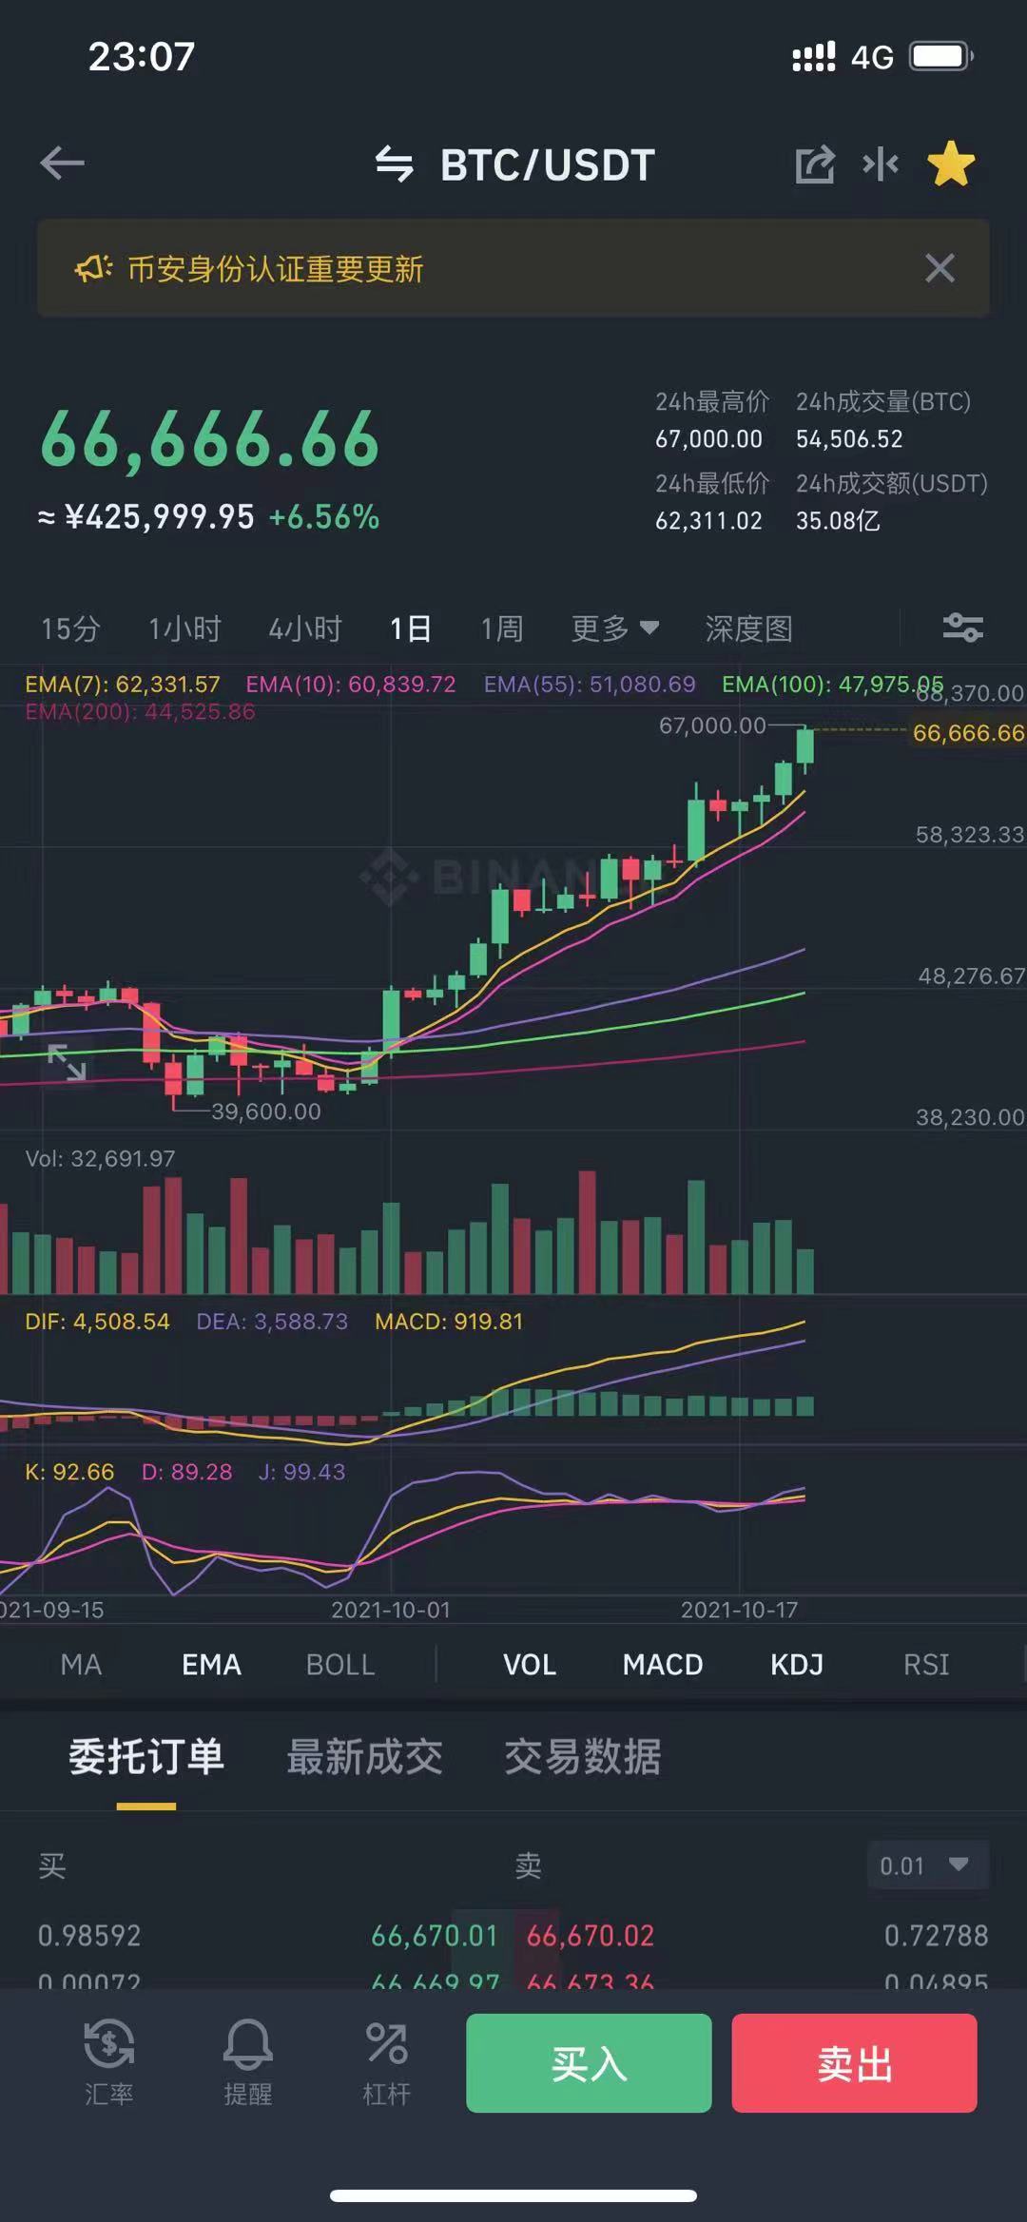1027x2222 pixels.
Task: Tap the MACD: 919.81 value
Action: (x=449, y=1322)
